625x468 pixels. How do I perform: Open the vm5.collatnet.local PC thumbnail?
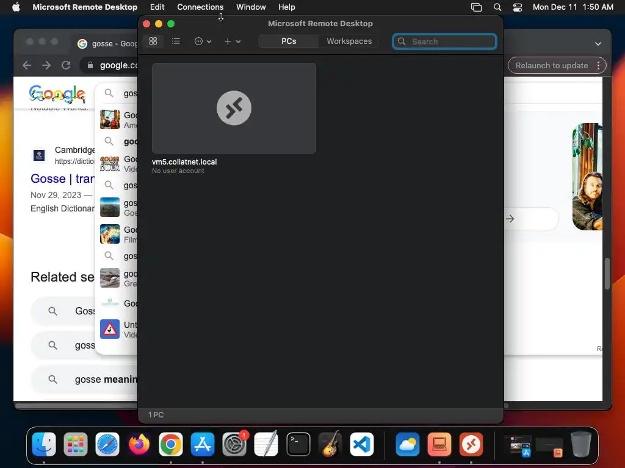[x=234, y=108]
